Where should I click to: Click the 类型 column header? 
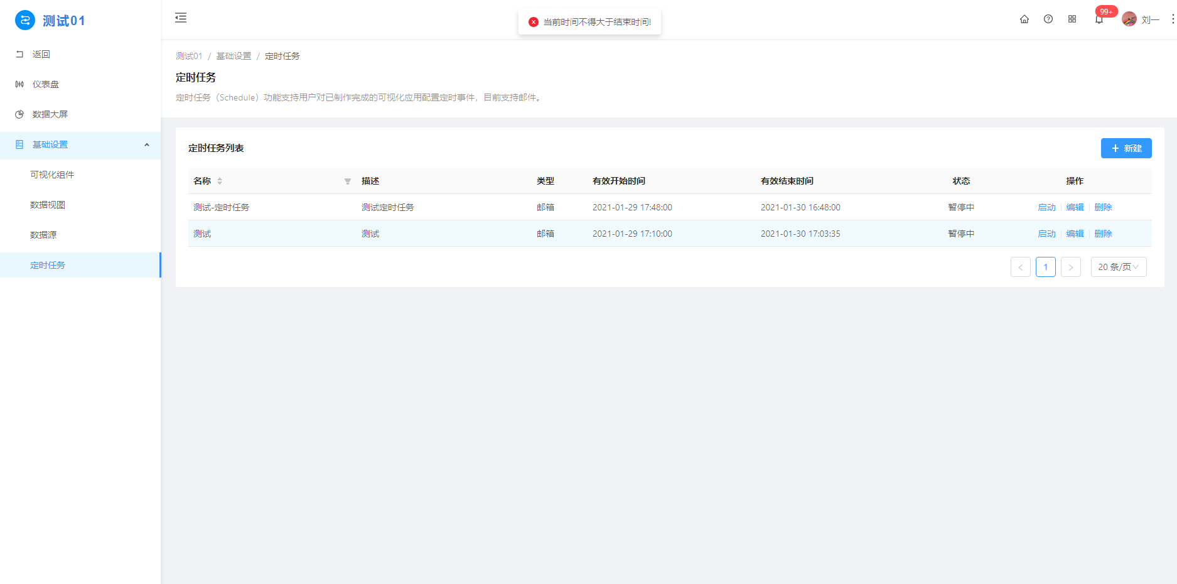(546, 181)
